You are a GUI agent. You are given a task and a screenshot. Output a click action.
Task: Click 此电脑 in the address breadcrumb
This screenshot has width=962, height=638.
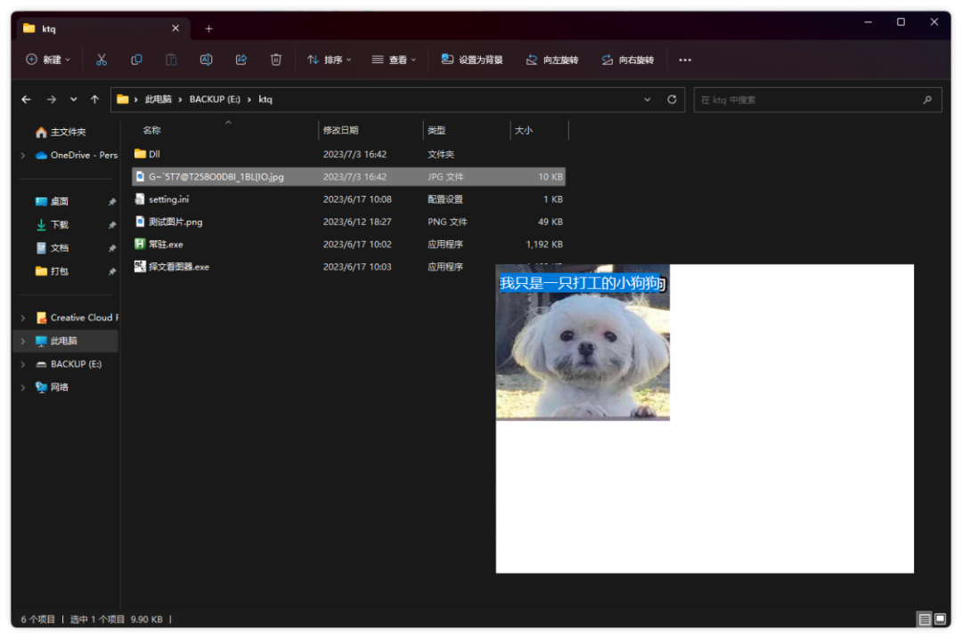(x=159, y=100)
